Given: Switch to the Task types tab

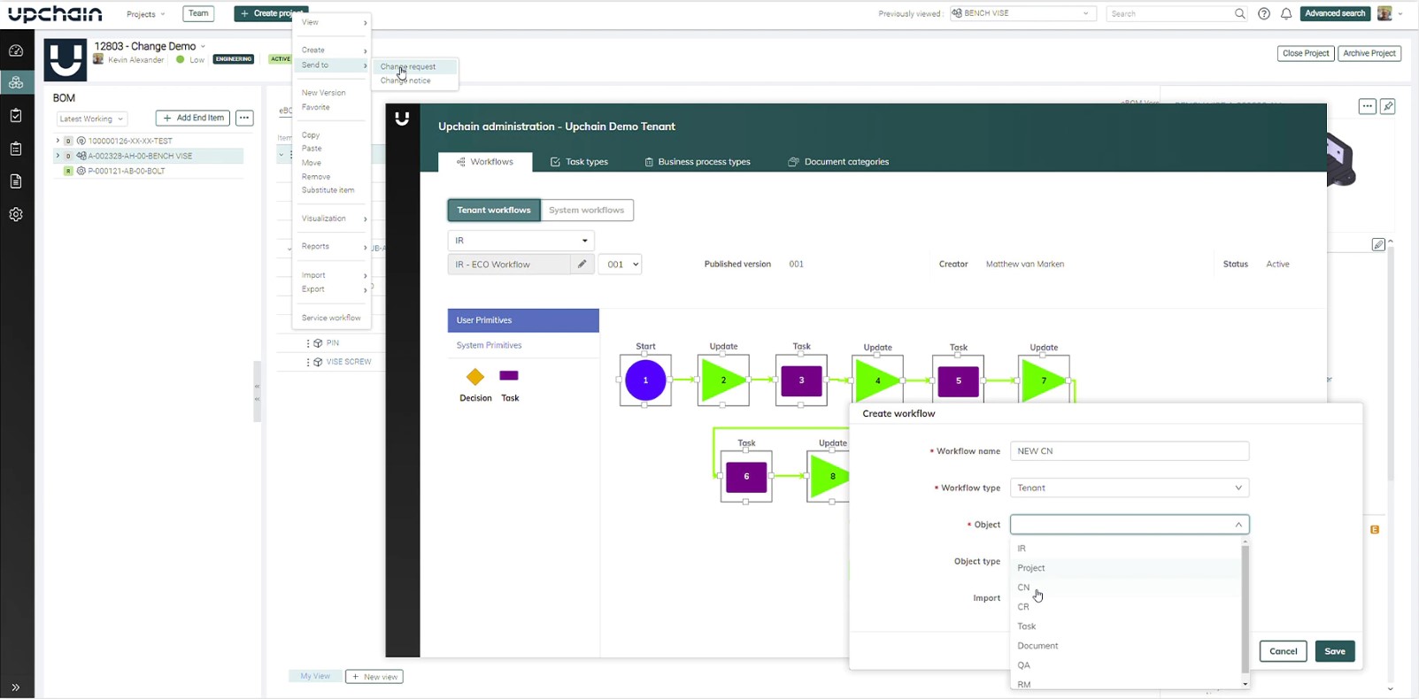Looking at the screenshot, I should 579,162.
